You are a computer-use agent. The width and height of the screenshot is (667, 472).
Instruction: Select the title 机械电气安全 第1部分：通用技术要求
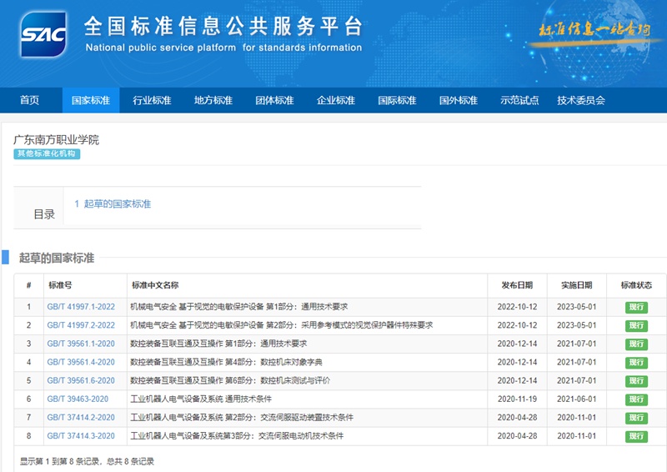tap(239, 307)
